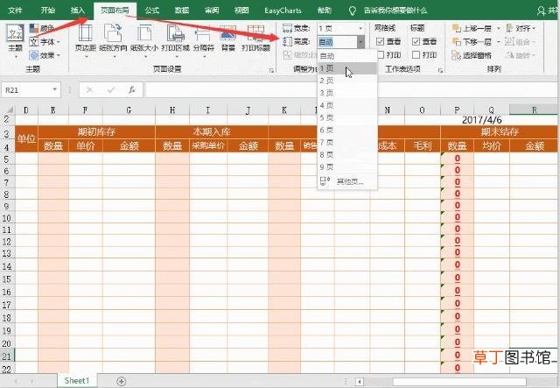This screenshot has width=560, height=388.
Task: Switch to the EasyCharts tab
Action: point(283,11)
